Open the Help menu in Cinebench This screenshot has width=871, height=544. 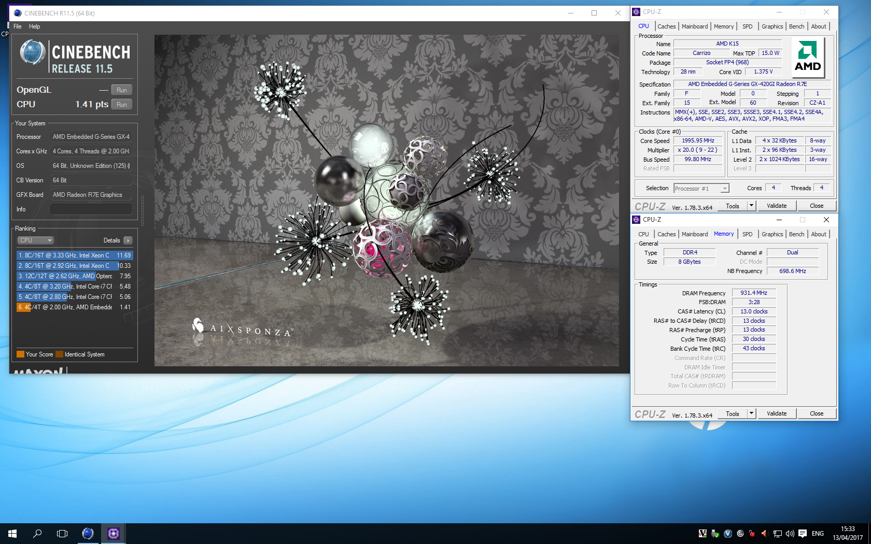[34, 26]
